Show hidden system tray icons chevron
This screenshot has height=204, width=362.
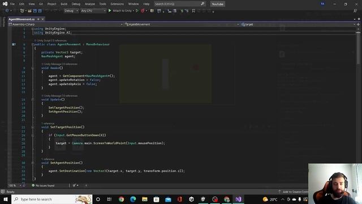(283, 199)
